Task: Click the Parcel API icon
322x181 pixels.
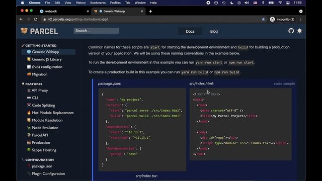Action: [29, 135]
